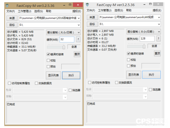Click speed slider thumb in left window

[x=64, y=47]
